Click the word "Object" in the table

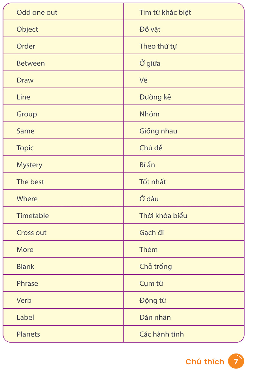coord(27,29)
